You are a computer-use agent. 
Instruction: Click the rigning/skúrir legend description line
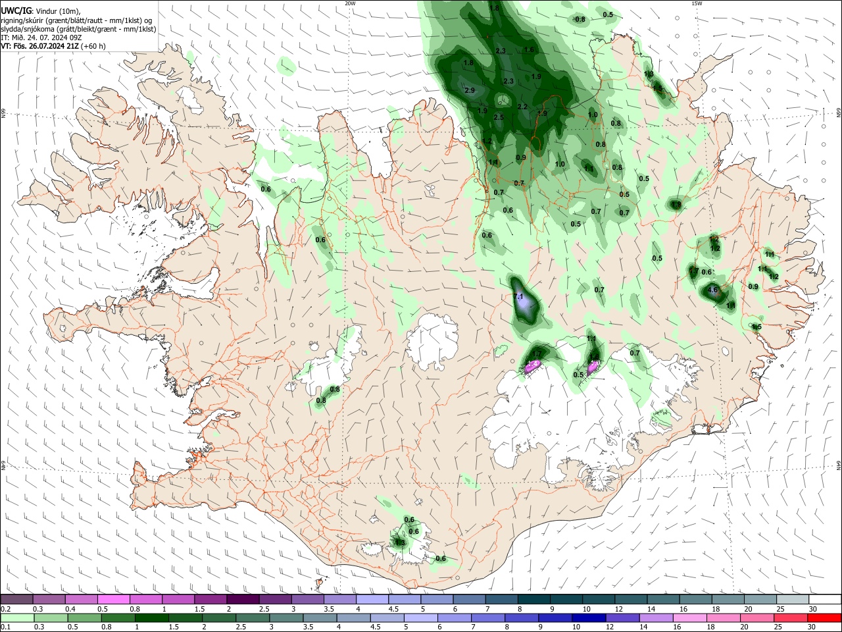coord(76,20)
